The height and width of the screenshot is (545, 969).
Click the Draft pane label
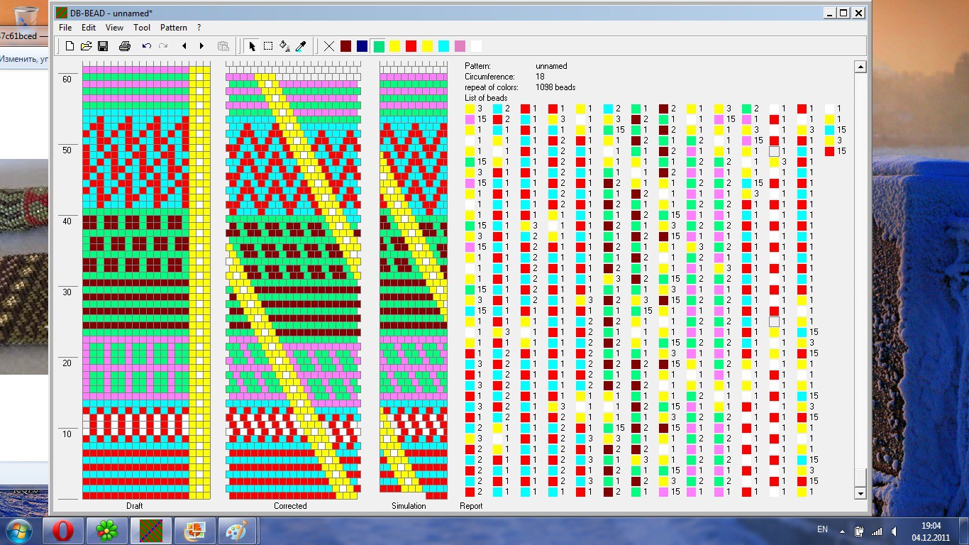tap(135, 506)
